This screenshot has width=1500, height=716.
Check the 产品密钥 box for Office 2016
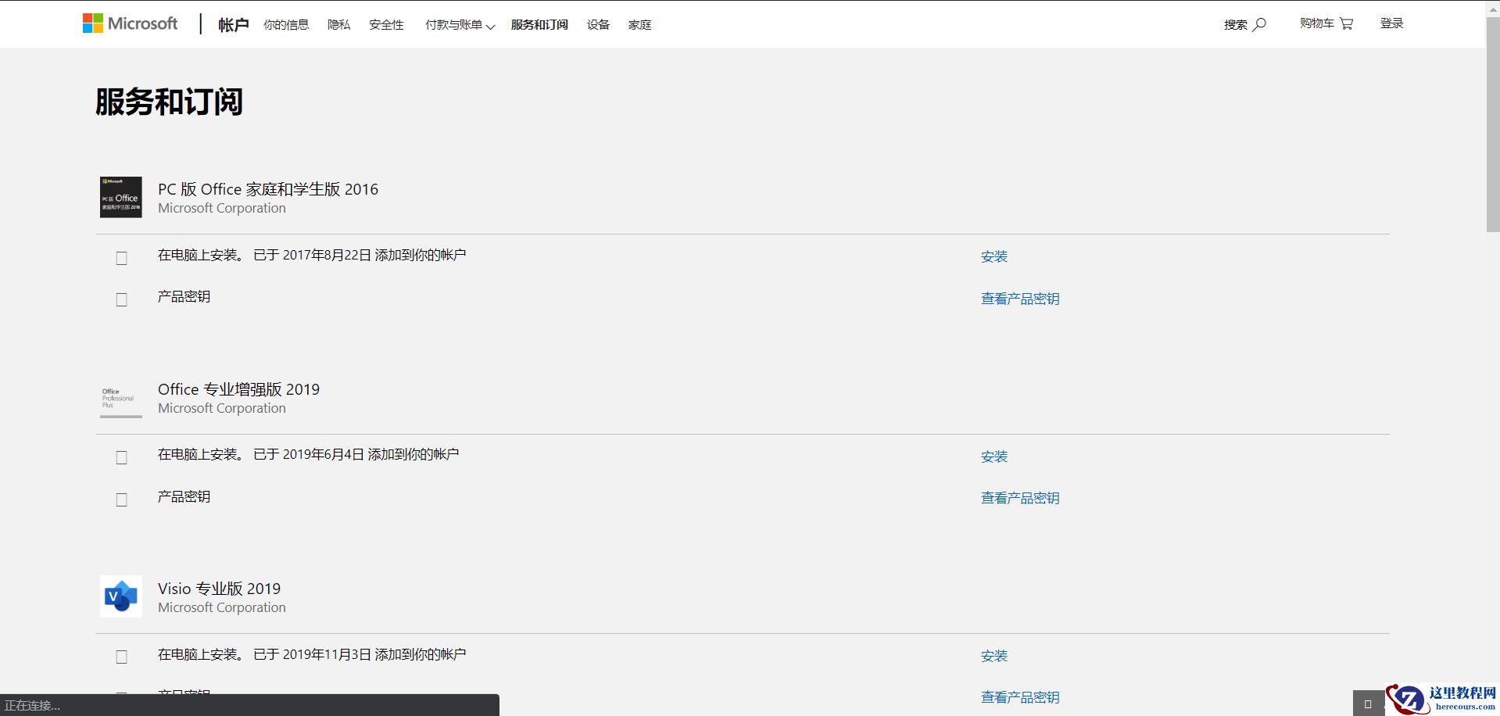tap(121, 299)
